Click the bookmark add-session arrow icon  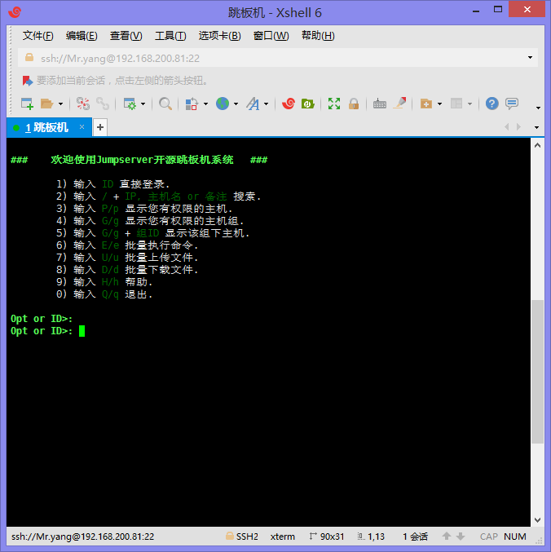tap(28, 81)
